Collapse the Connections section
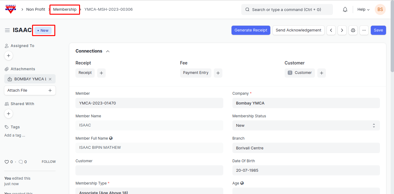Screen dimensions: 394x194 pyautogui.click(x=108, y=51)
